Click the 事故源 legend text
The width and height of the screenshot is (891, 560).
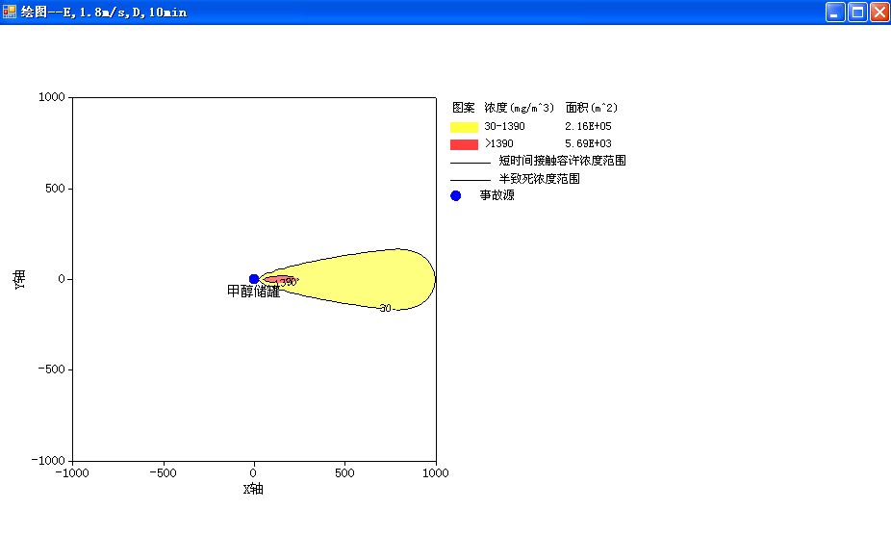(x=497, y=195)
